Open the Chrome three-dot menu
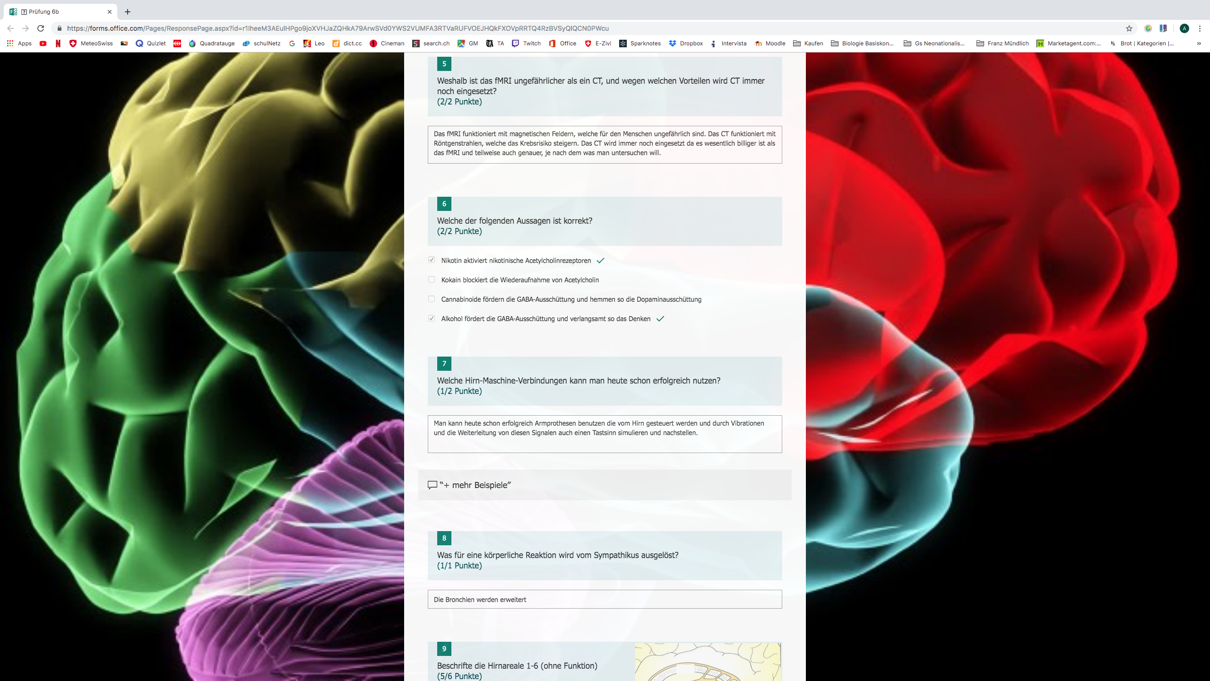Screen dimensions: 1210x681 [1200, 28]
